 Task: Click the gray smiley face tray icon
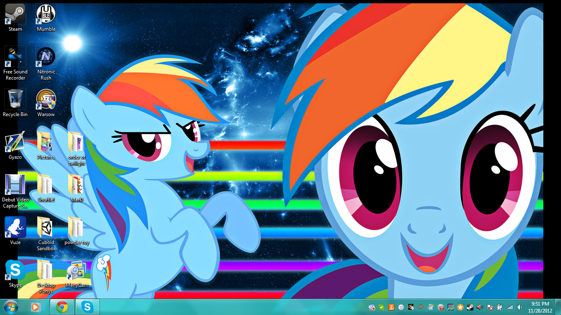tap(401, 307)
